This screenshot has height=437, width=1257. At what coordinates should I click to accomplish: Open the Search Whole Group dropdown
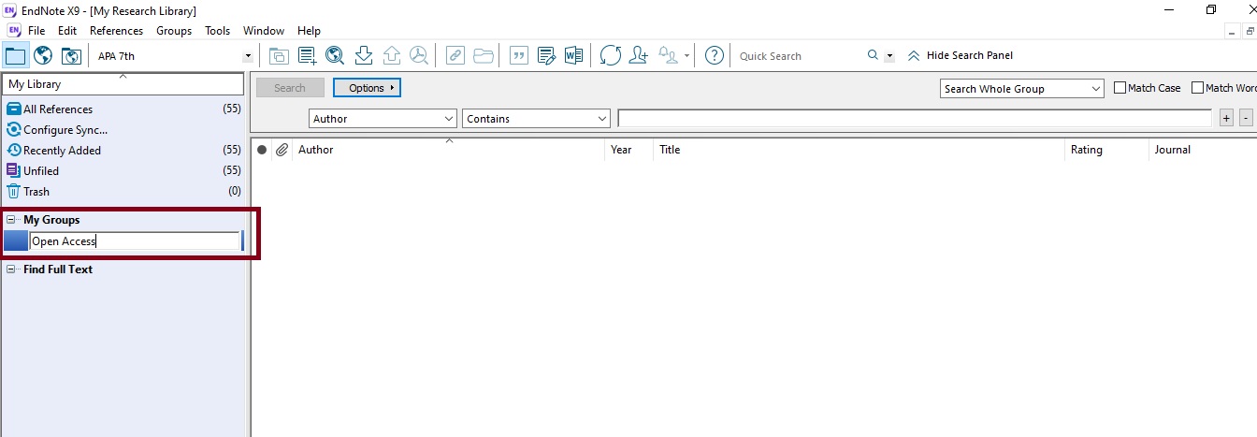click(1022, 89)
